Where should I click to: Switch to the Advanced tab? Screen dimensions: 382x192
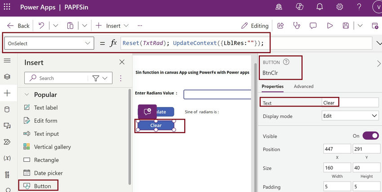pos(303,86)
